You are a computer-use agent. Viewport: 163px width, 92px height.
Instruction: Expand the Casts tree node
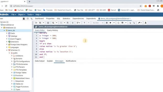pyautogui.click(x=7, y=33)
